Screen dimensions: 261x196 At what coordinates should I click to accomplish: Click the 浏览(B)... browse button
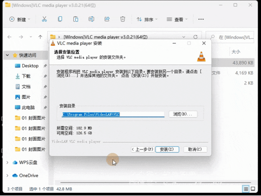pos(183,114)
